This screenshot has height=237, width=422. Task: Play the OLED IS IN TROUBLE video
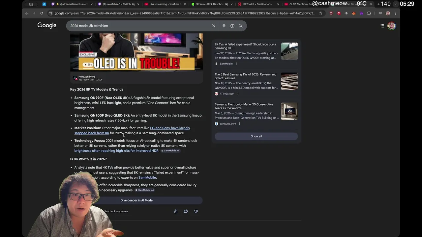(136, 52)
